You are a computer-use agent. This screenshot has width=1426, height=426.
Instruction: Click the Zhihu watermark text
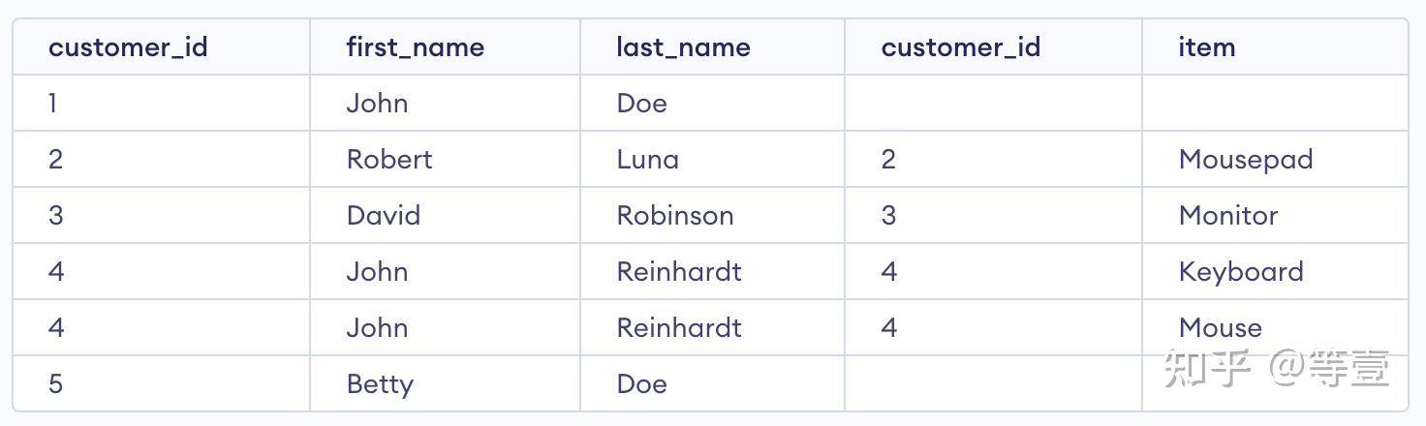coord(1276,368)
